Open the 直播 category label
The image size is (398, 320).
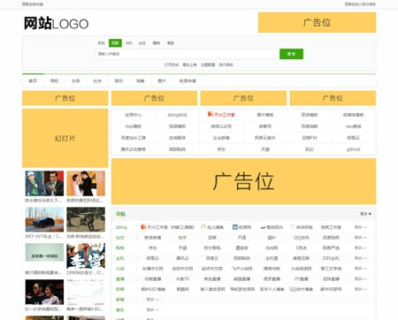click(x=120, y=278)
